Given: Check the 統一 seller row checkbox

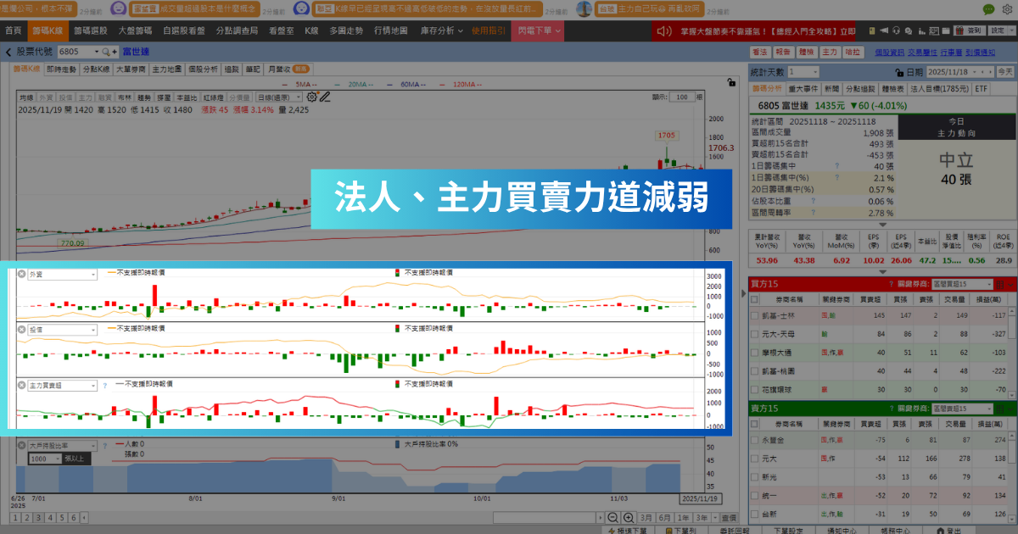Looking at the screenshot, I should point(754,495).
